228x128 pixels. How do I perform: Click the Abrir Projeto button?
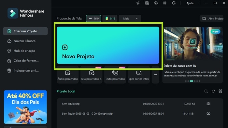click(x=212, y=19)
